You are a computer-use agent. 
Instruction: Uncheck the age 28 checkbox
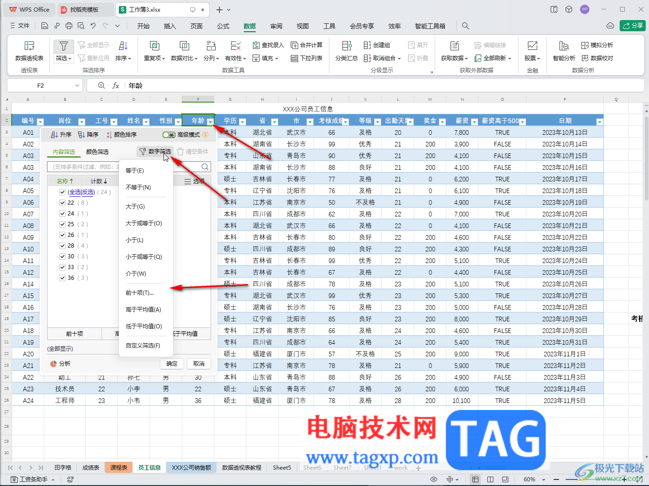click(62, 246)
